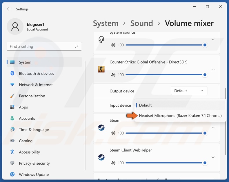
Task: Open Windows Update settings
Action: click(44, 174)
